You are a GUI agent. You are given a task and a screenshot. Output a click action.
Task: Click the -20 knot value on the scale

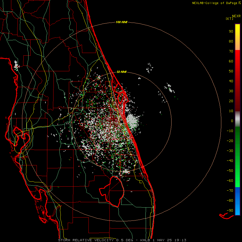click(x=230, y=141)
